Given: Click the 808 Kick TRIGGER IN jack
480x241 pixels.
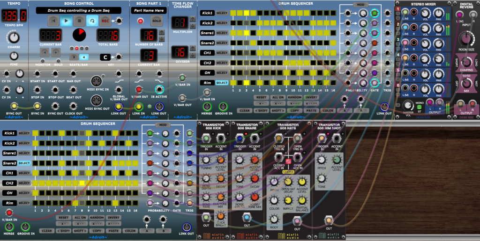Looking at the screenshot, I should (x=206, y=139).
